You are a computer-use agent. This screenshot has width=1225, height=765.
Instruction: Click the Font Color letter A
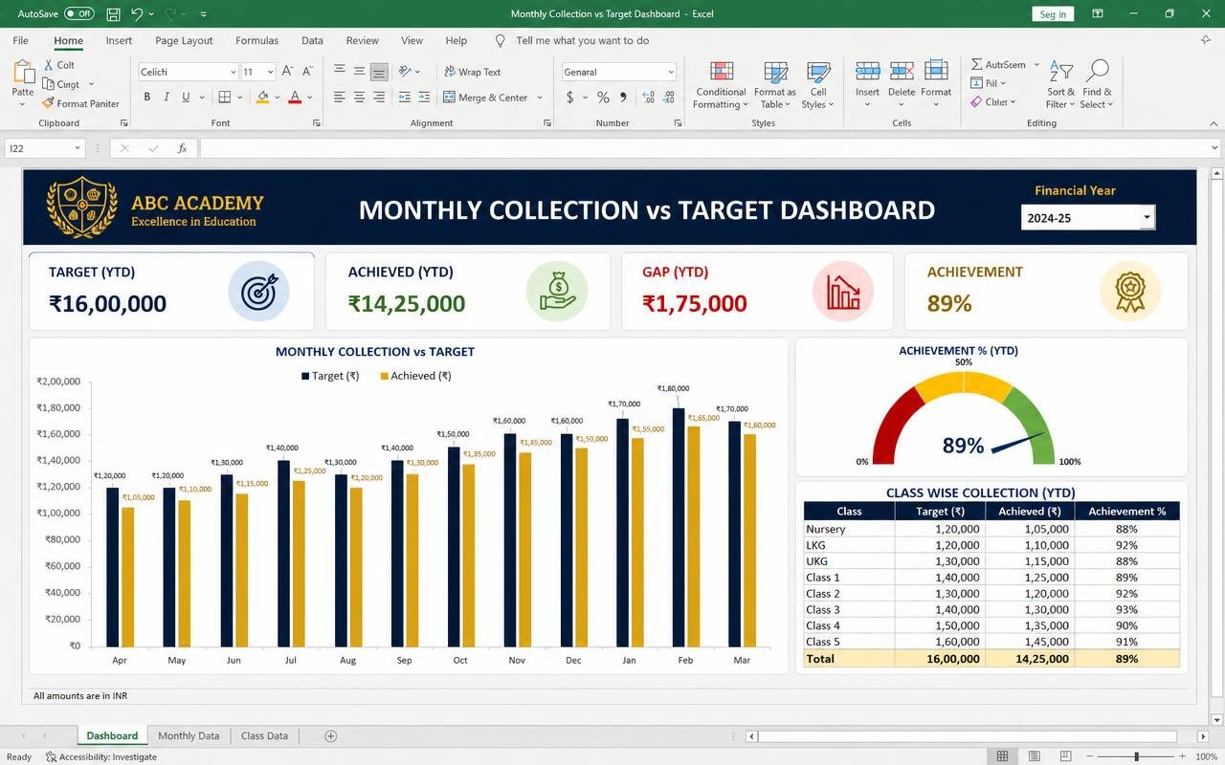[295, 97]
